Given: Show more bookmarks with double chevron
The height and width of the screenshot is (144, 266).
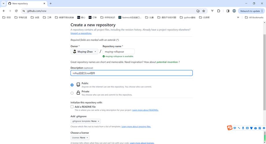Looking at the screenshot, I should click(238, 17).
